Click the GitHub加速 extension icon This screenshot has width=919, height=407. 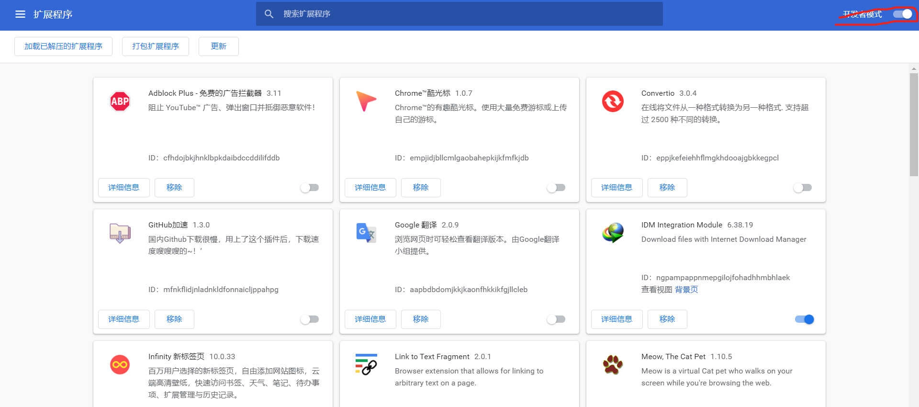pos(120,233)
